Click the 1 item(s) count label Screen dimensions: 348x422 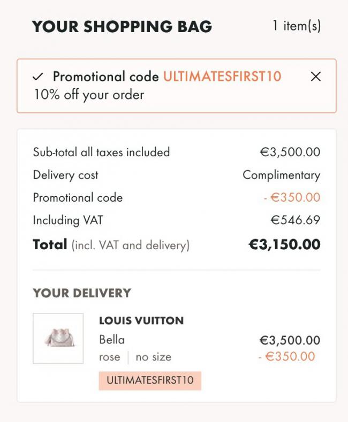pos(297,26)
